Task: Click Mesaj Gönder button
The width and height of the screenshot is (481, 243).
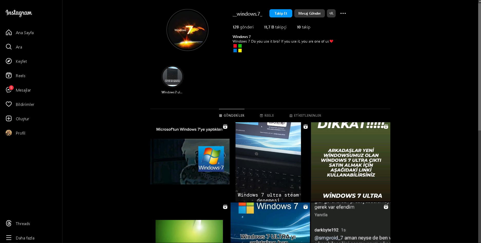Action: click(309, 13)
